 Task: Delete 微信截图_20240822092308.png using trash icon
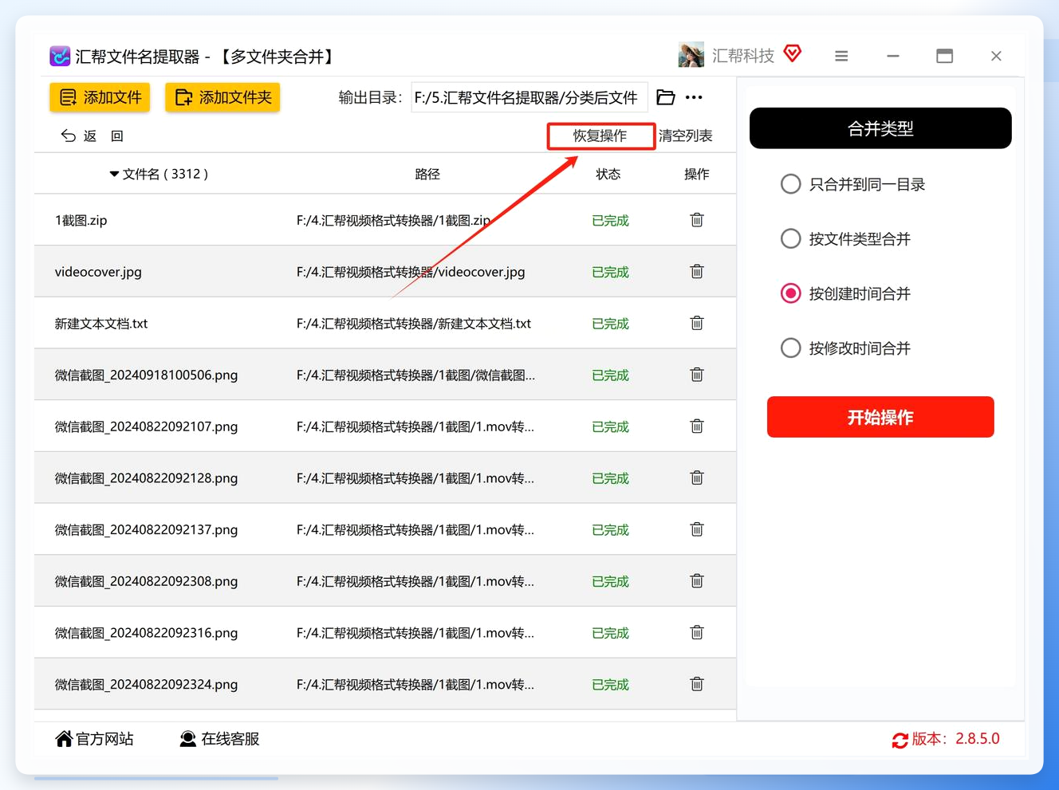(x=697, y=581)
